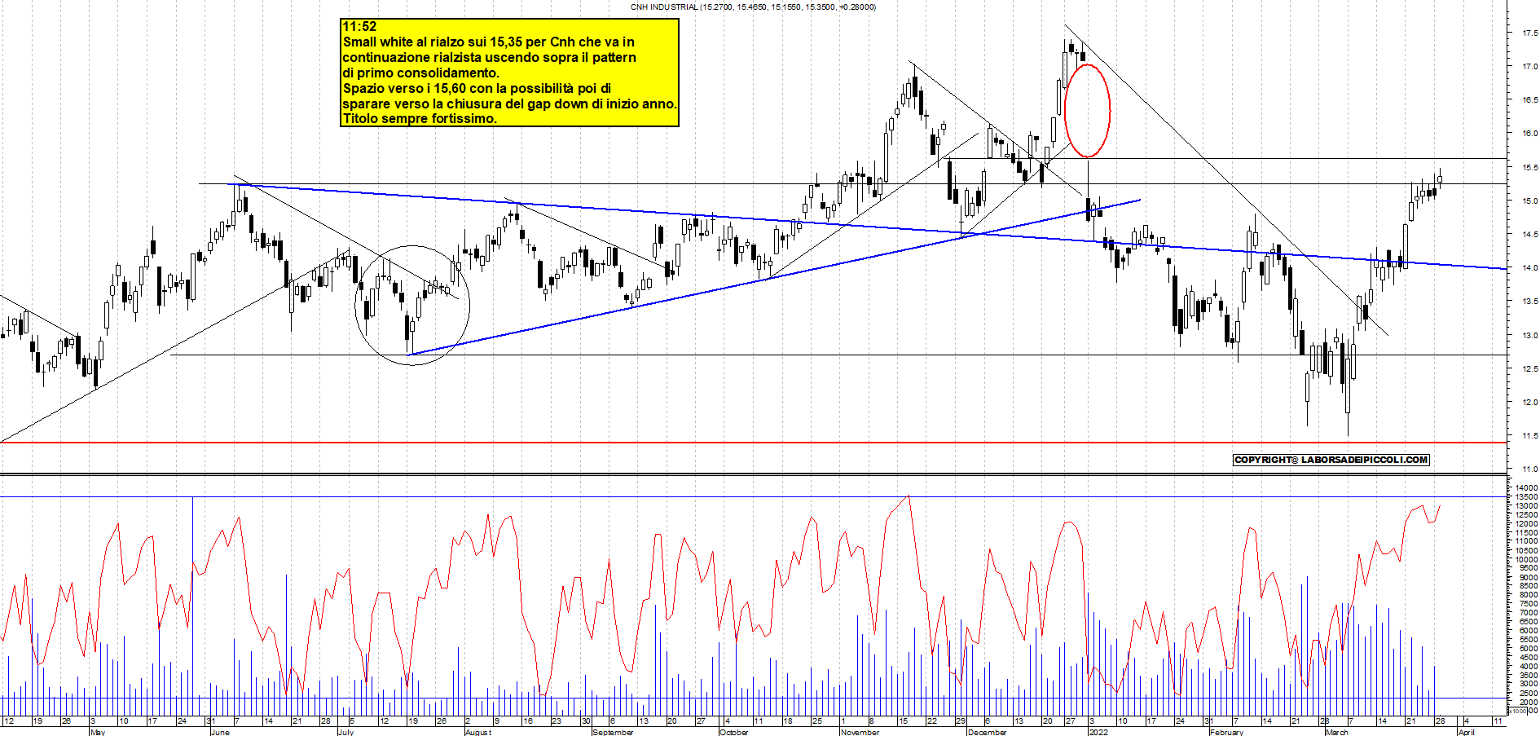Click the November month label on the time axis
Screen dimensions: 1540x736
pyautogui.click(x=860, y=732)
